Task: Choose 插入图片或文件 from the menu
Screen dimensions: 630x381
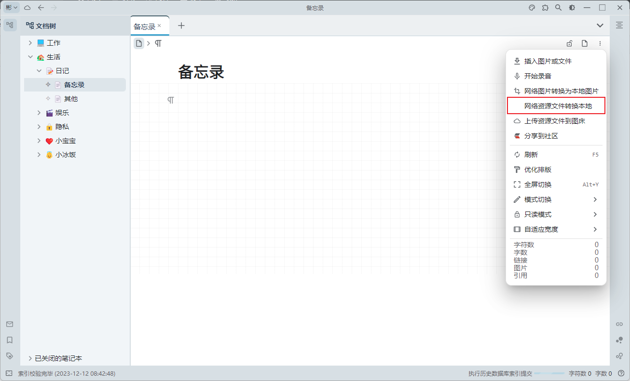Action: 556,61
